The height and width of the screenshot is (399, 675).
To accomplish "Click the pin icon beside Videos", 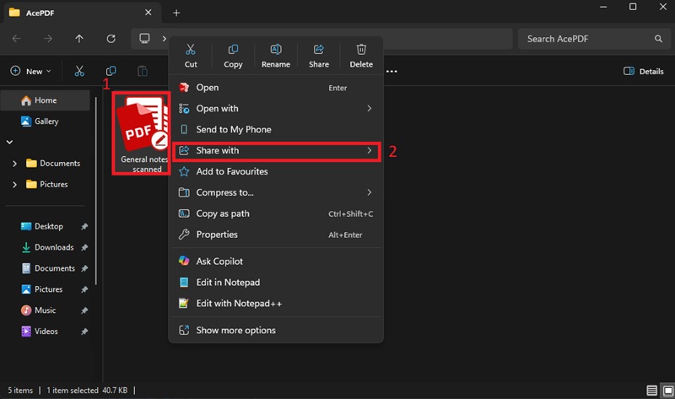I will [84, 332].
